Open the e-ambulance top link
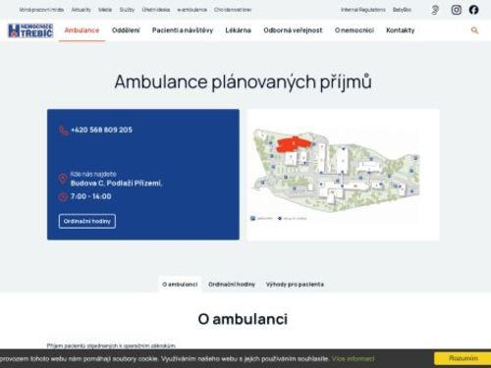Screen dimensions: 491x368 (192, 10)
